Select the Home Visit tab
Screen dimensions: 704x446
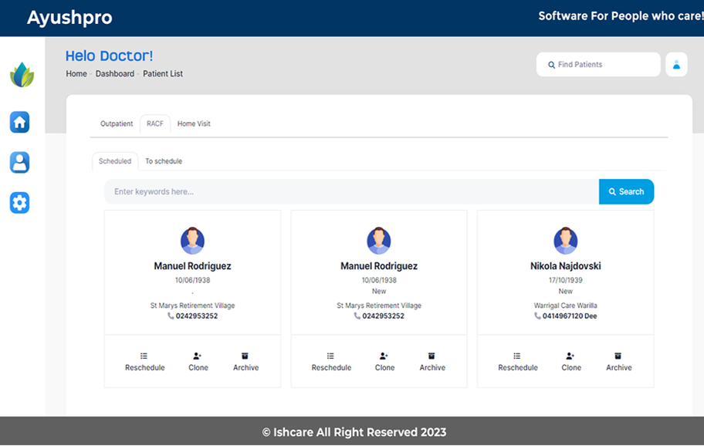click(x=194, y=124)
